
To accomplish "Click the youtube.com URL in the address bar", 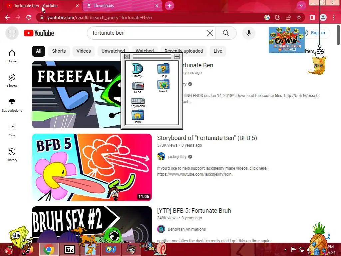I will [99, 17].
